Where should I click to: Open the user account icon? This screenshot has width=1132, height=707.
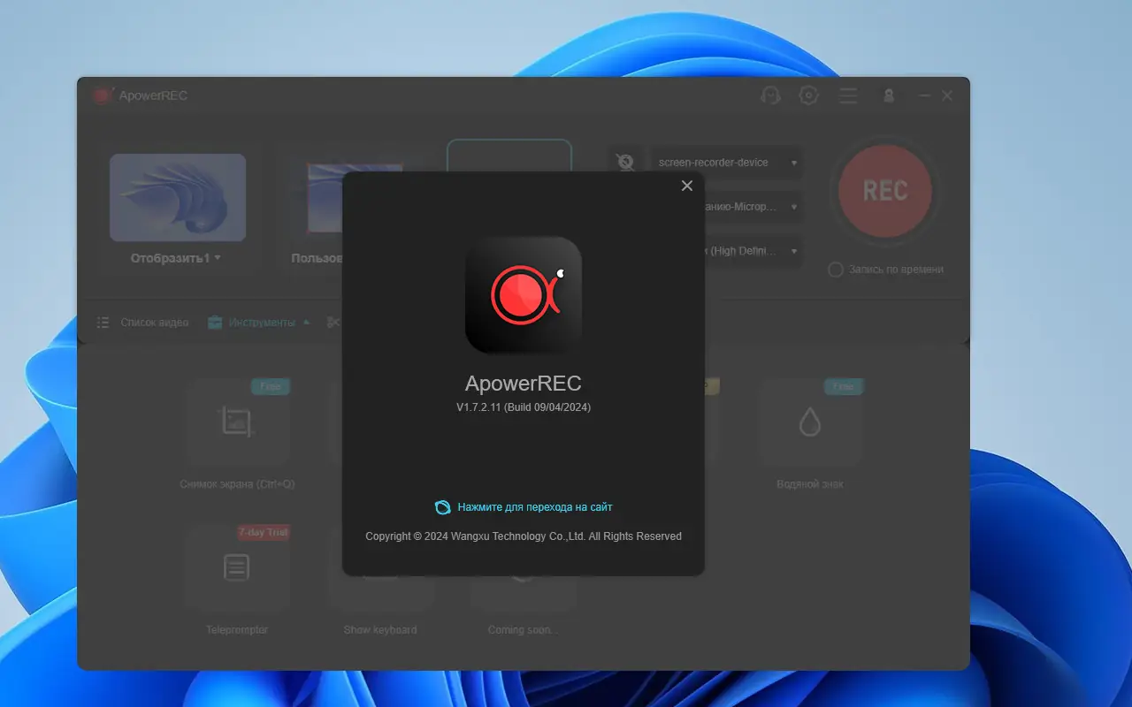click(x=889, y=95)
